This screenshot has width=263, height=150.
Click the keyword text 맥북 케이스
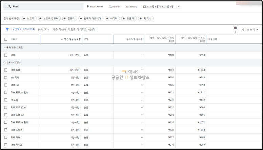16,145
